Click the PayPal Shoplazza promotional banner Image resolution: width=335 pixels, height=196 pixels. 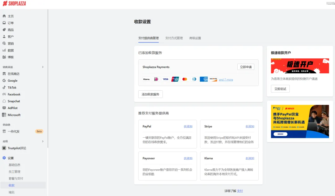click(300, 121)
